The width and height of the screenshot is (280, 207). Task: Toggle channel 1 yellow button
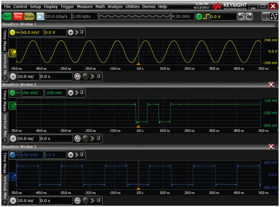coord(13,32)
